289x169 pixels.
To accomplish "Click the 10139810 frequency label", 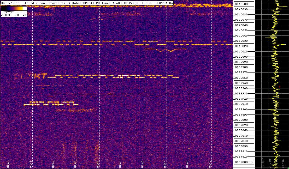I will tap(240, 157).
